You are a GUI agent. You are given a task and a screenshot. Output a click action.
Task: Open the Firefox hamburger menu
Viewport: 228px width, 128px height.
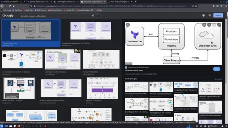click(x=226, y=6)
